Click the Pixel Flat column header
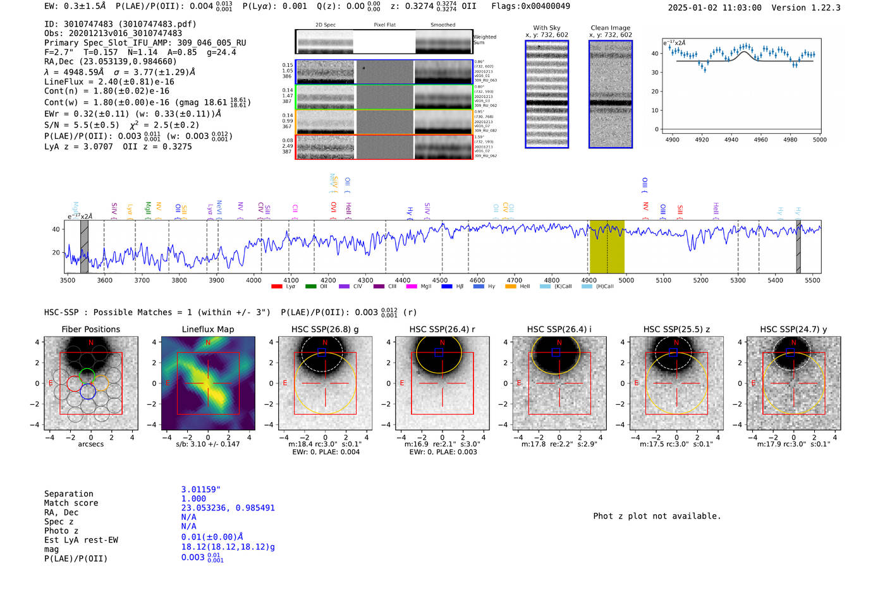Image resolution: width=885 pixels, height=602 pixels. click(x=384, y=25)
